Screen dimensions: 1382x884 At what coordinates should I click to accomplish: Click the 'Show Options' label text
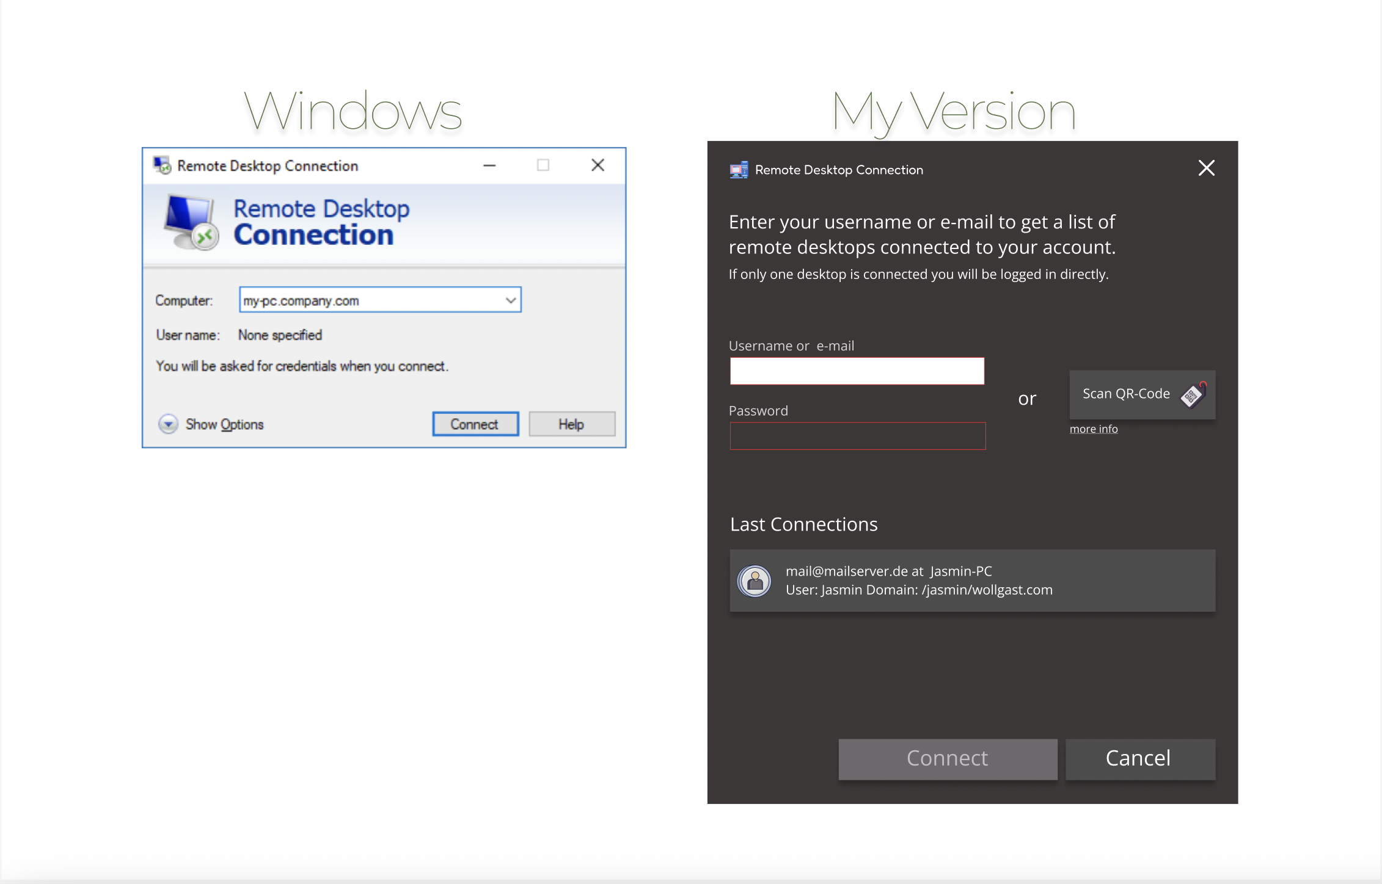(x=224, y=424)
